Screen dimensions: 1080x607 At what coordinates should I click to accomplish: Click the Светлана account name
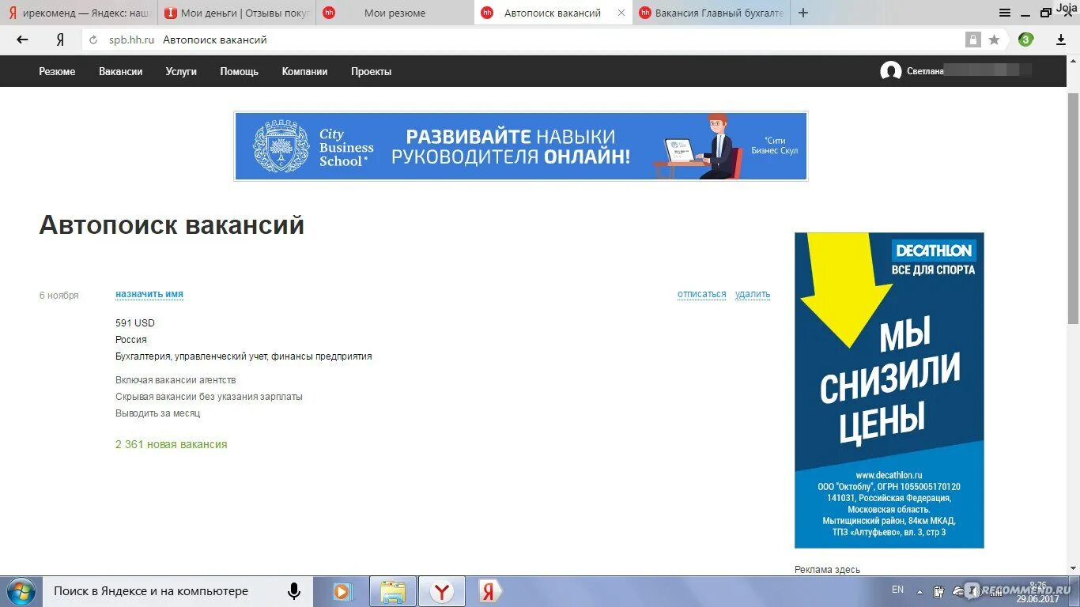click(926, 71)
